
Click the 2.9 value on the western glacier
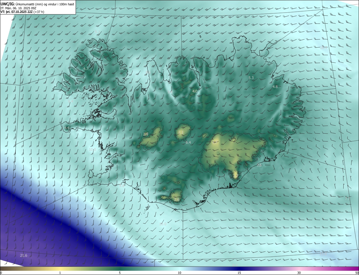tap(146, 134)
